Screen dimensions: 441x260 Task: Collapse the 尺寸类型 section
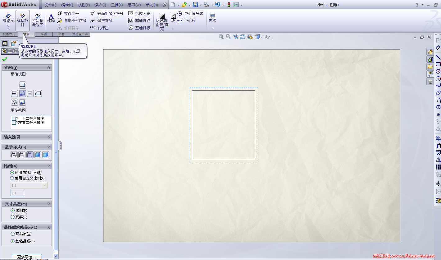(49, 204)
